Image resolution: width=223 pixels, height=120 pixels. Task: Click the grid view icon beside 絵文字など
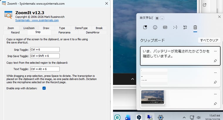pyautogui.click(x=157, y=18)
